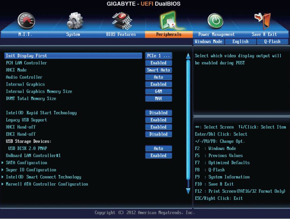Select the XHCI Hand-off label
This screenshot has height=219, width=290.
[x=21, y=127]
